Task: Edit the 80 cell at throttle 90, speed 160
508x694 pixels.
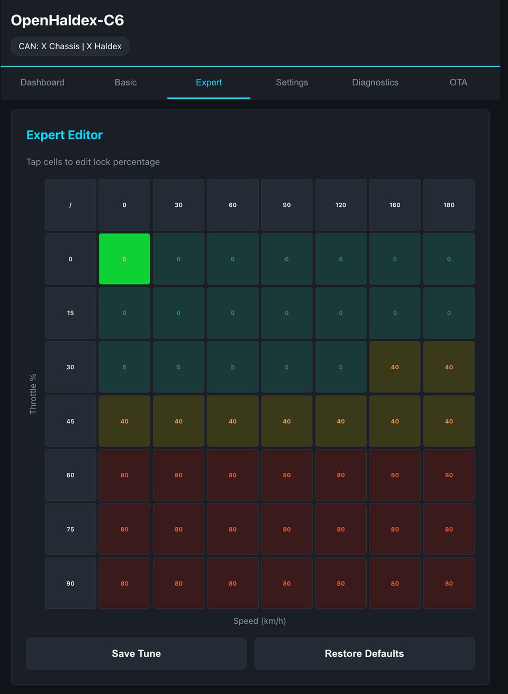Action: pyautogui.click(x=395, y=583)
